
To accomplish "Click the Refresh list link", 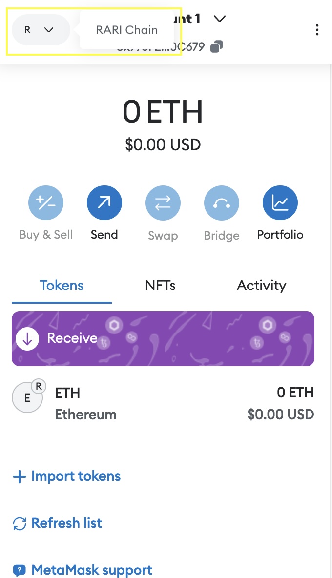I will [x=67, y=523].
